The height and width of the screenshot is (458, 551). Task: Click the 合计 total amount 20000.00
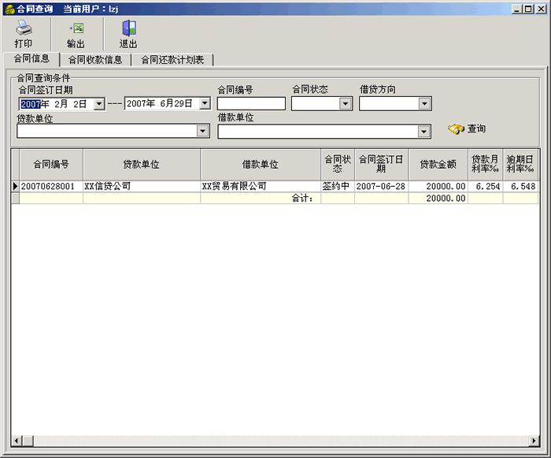pos(438,198)
